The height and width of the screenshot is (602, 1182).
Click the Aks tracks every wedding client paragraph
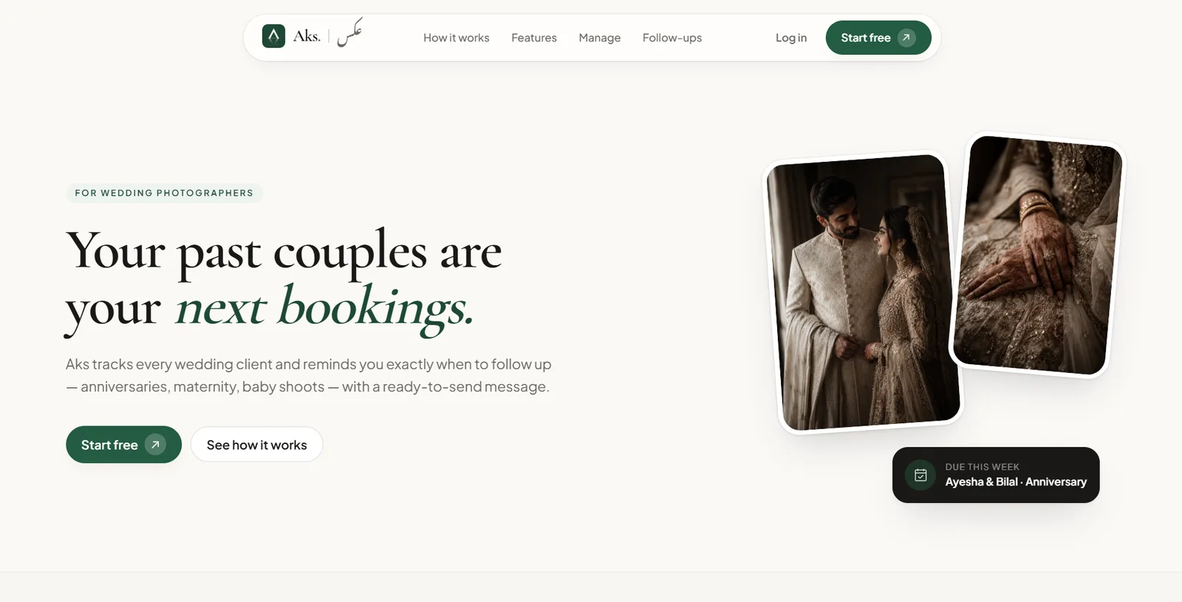pyautogui.click(x=308, y=375)
